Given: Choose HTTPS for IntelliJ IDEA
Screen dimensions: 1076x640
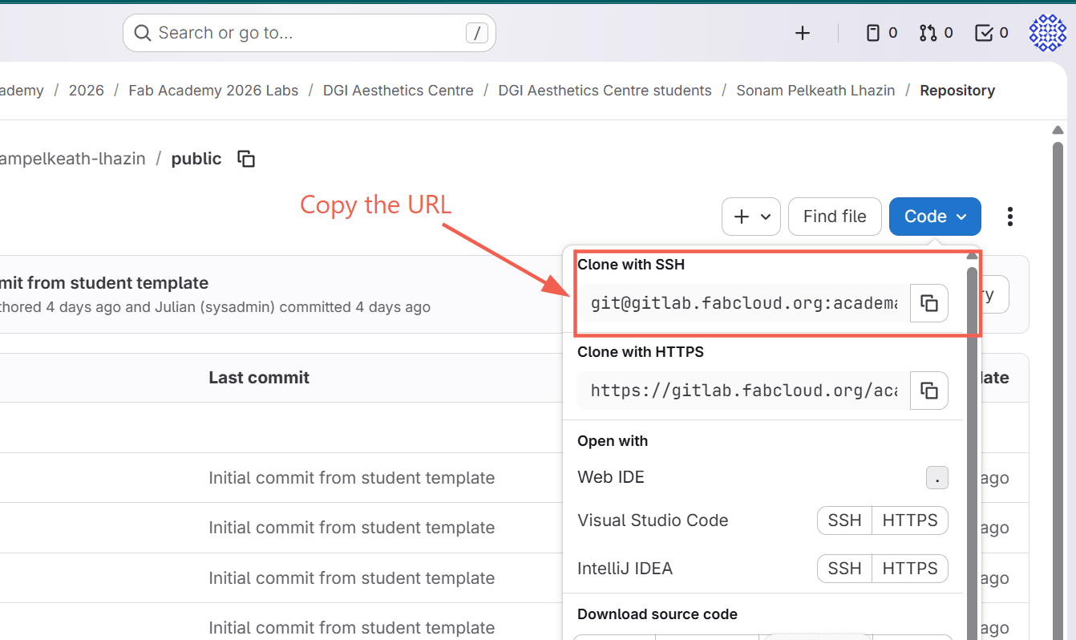Looking at the screenshot, I should click(910, 569).
